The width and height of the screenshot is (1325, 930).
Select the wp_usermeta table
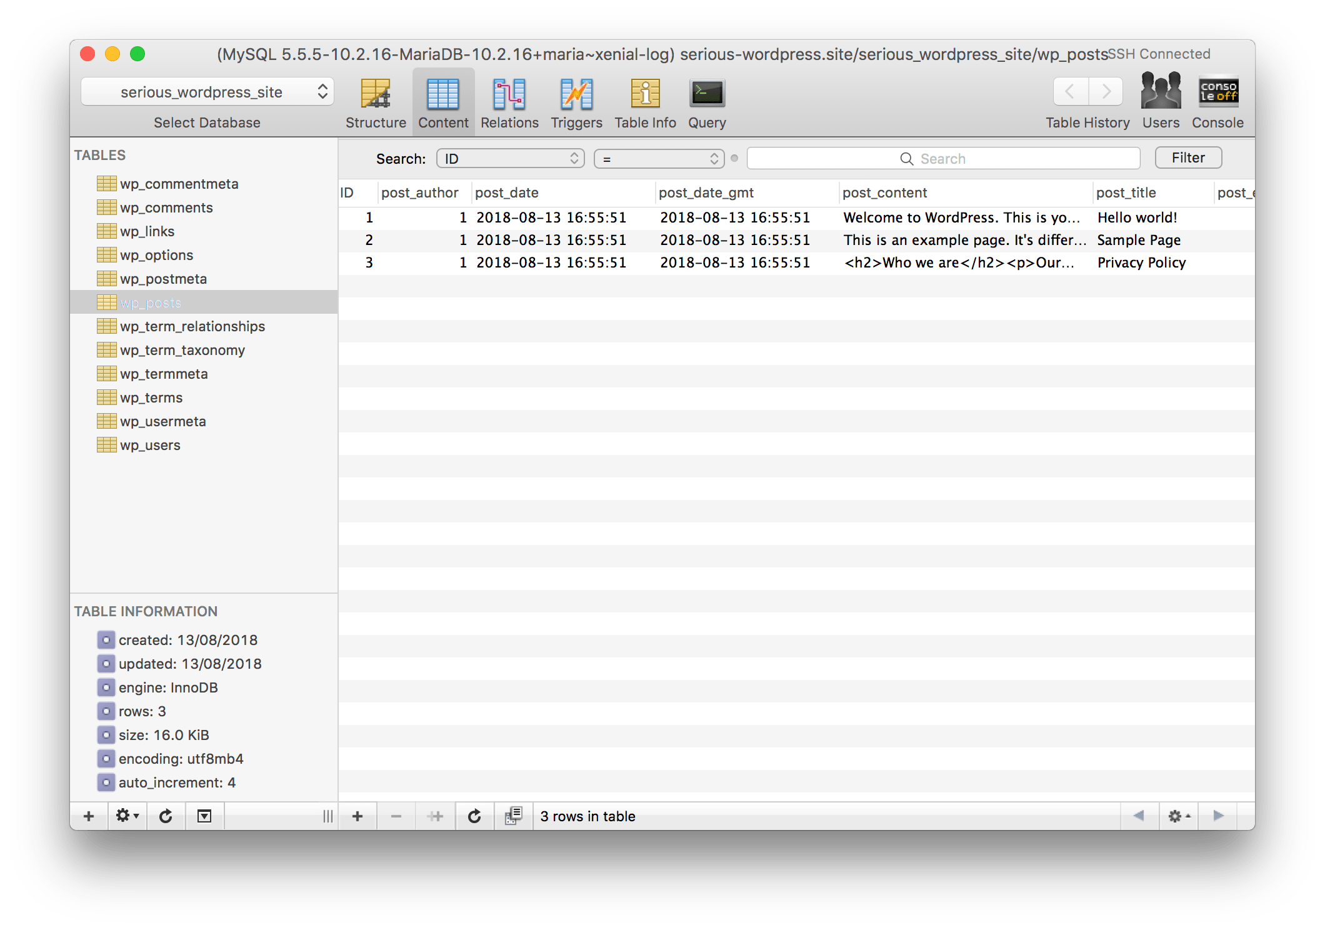[204, 421]
